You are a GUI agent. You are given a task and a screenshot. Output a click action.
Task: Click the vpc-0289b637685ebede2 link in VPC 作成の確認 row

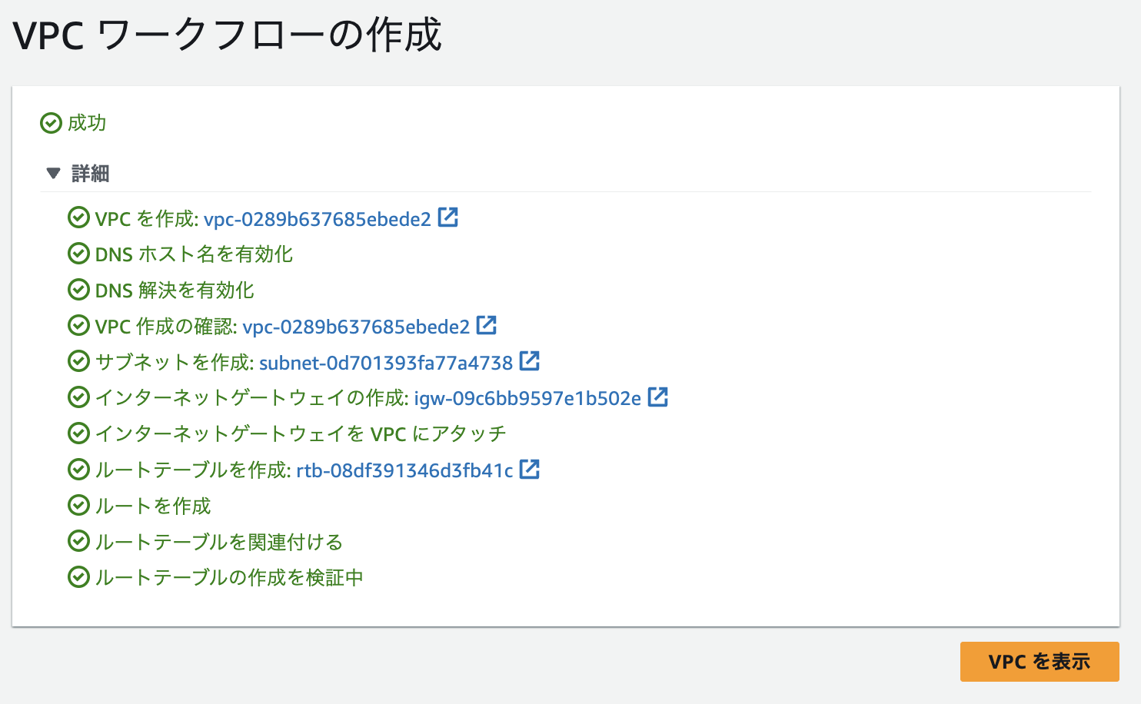point(357,326)
